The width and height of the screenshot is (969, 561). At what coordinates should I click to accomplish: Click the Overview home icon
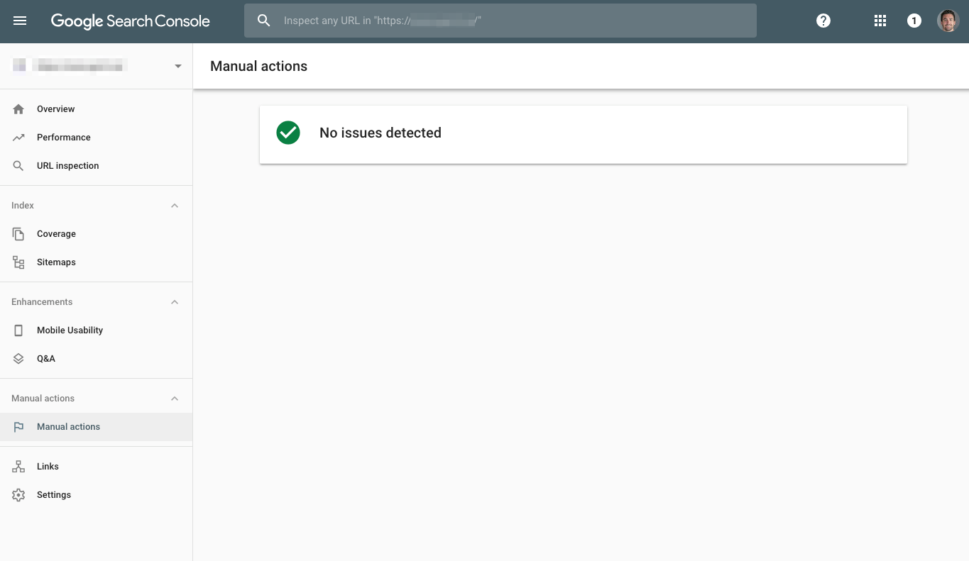coord(18,109)
